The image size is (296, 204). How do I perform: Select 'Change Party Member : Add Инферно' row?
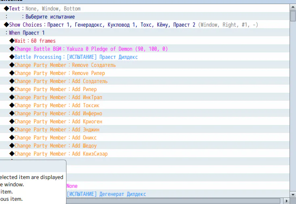(x=145, y=113)
